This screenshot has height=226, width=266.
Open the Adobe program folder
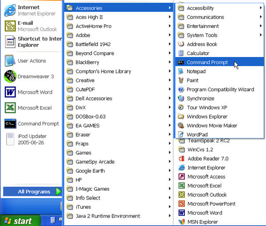coord(118,35)
